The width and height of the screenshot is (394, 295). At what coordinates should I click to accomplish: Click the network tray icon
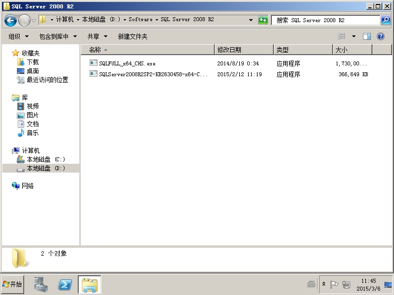click(x=346, y=285)
